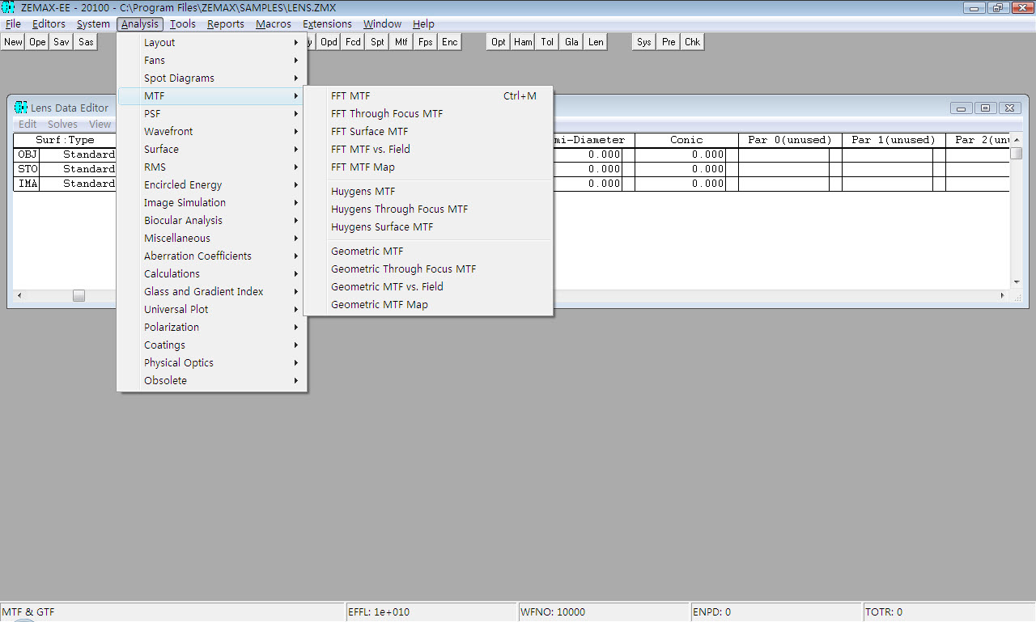This screenshot has height=622, width=1036.
Task: Expand the Universal Plot submenu
Action: pos(212,309)
